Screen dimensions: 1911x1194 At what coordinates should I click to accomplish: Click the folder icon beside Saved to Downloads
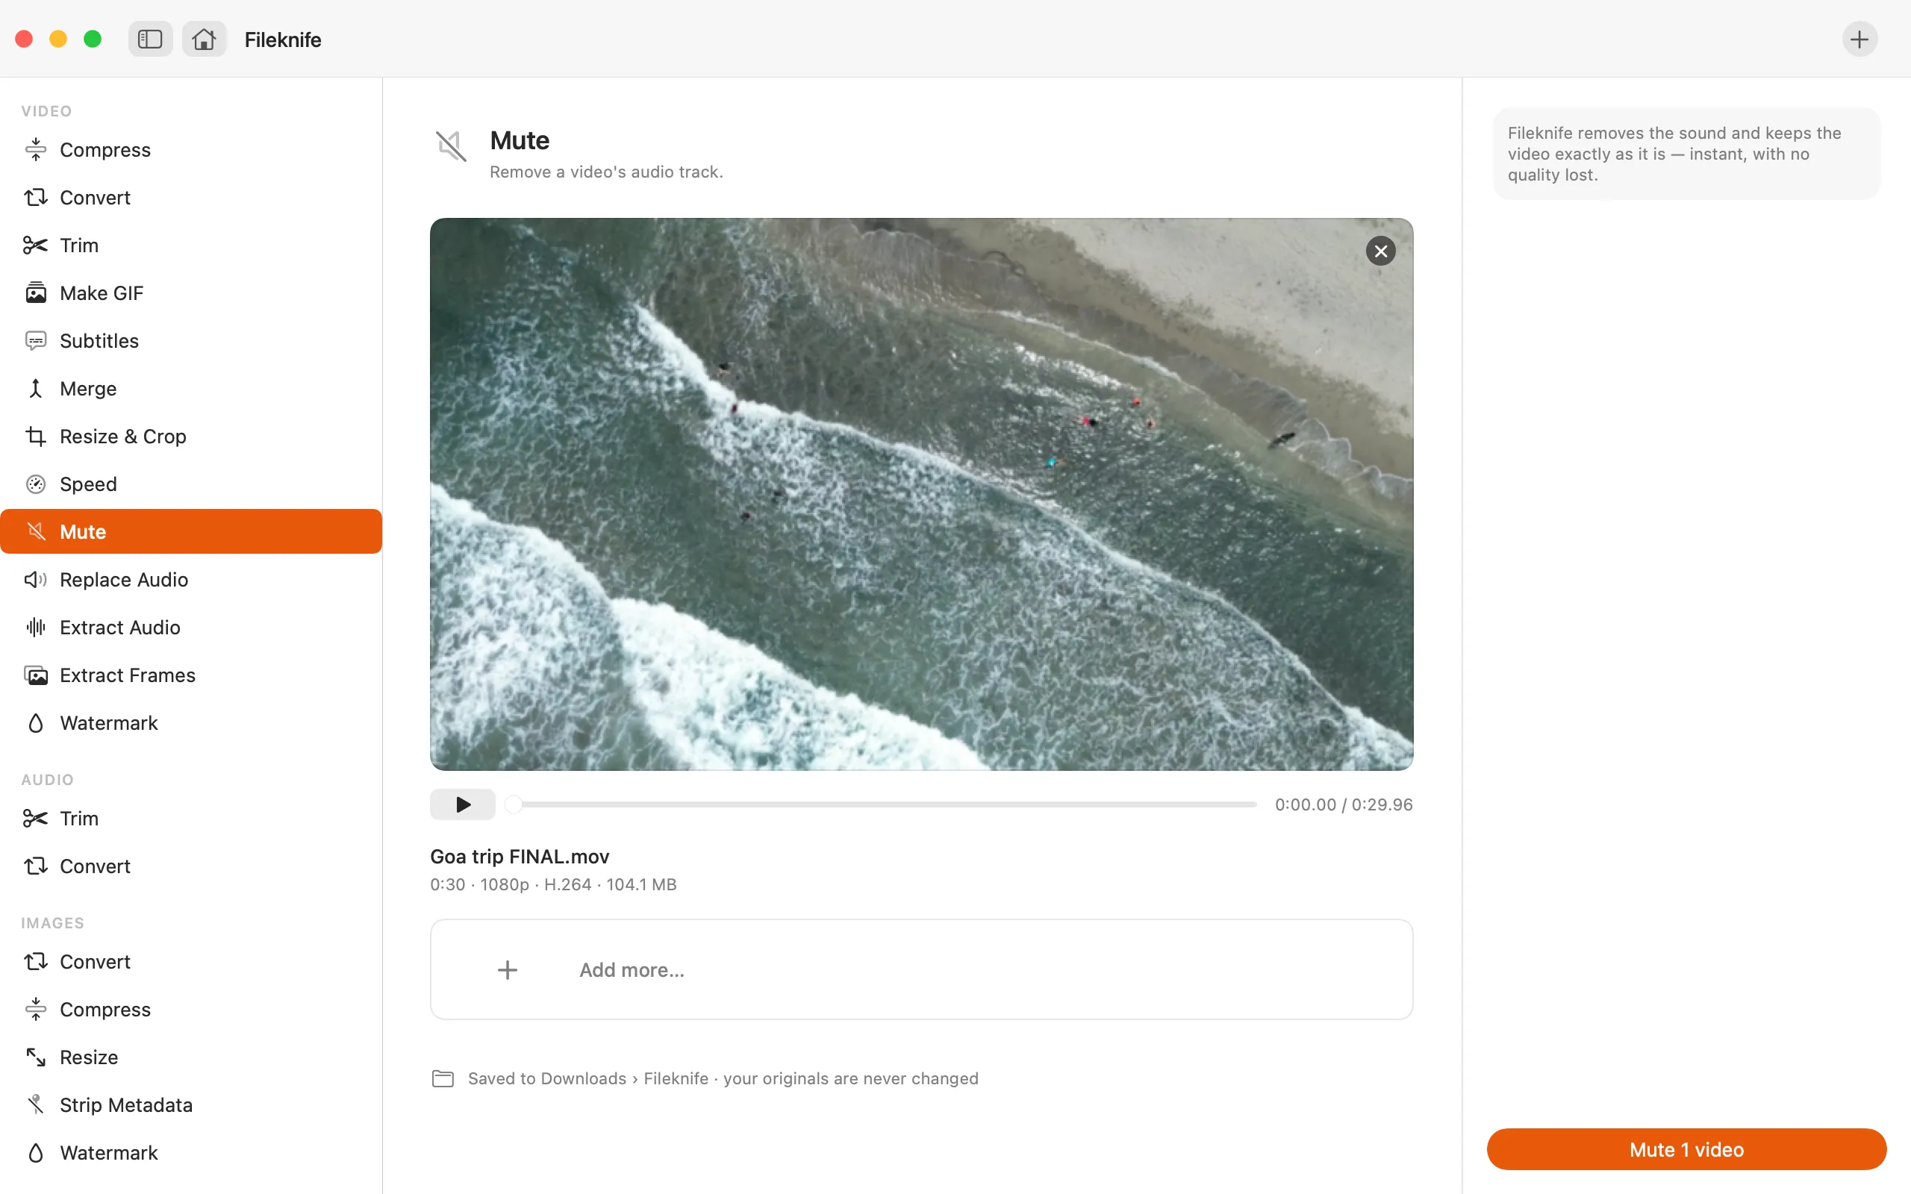[443, 1079]
